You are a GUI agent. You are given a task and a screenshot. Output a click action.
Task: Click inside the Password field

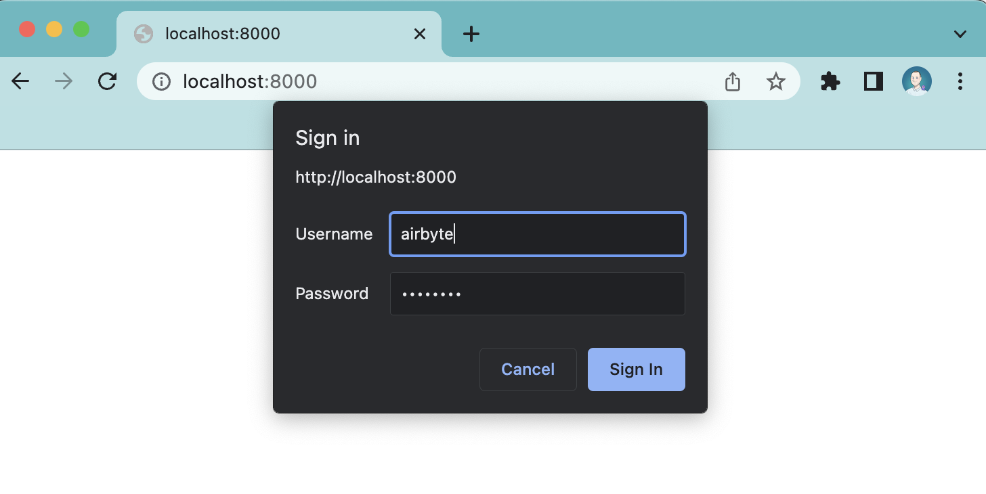coord(537,294)
